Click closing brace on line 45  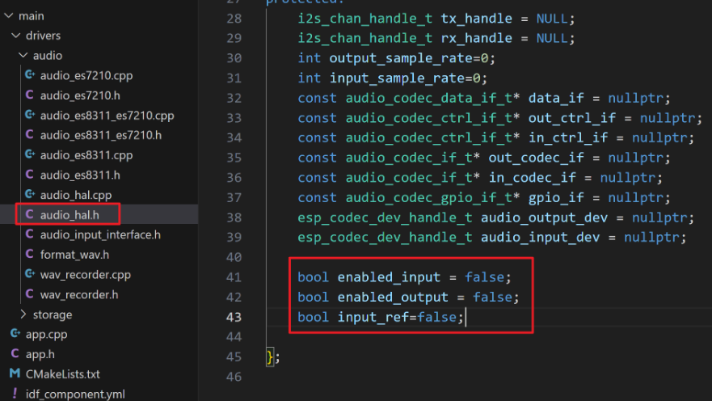pyautogui.click(x=270, y=357)
